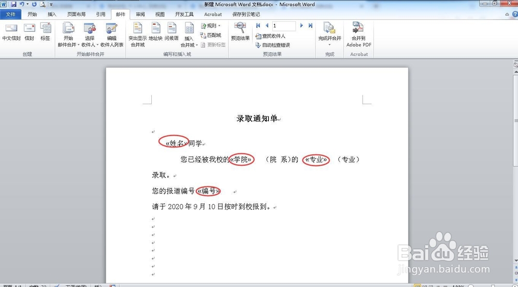Click the line 请于2020年9月10日按时到校报到
Image resolution: width=518 pixels, height=287 pixels.
point(211,207)
